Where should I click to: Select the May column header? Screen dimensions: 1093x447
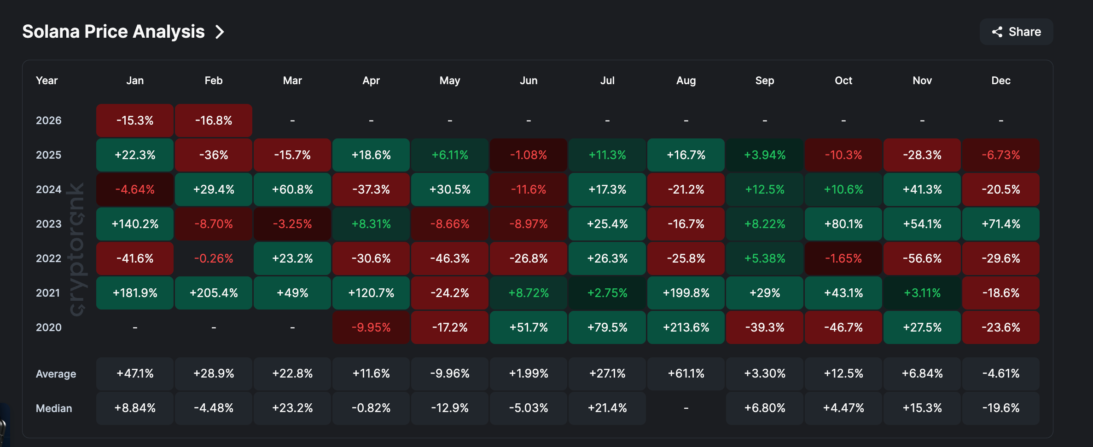[449, 80]
